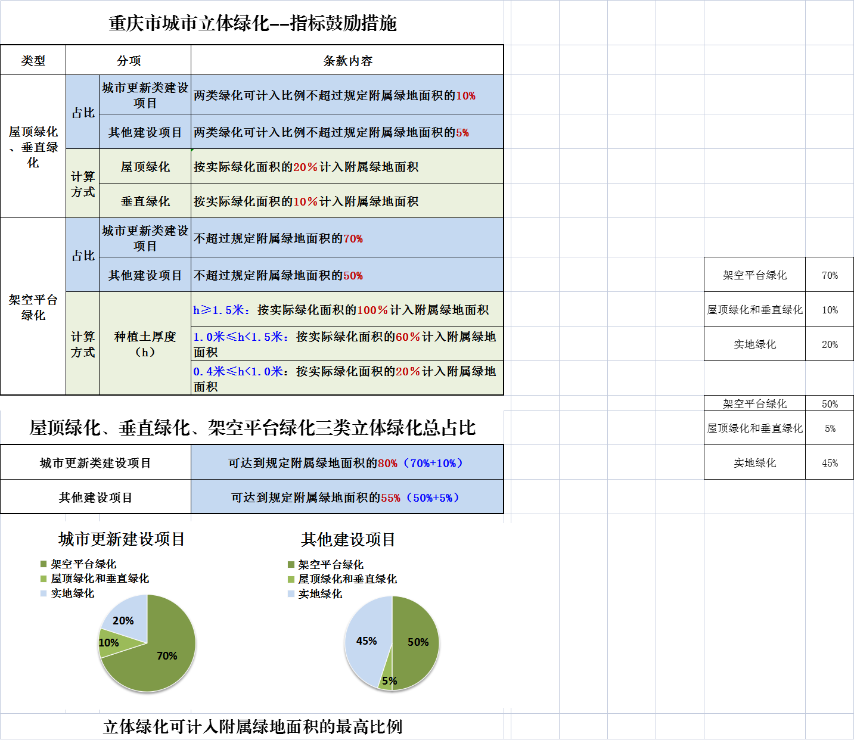
Task: Select the 20% slice in left pie chart
Action: pos(126,618)
